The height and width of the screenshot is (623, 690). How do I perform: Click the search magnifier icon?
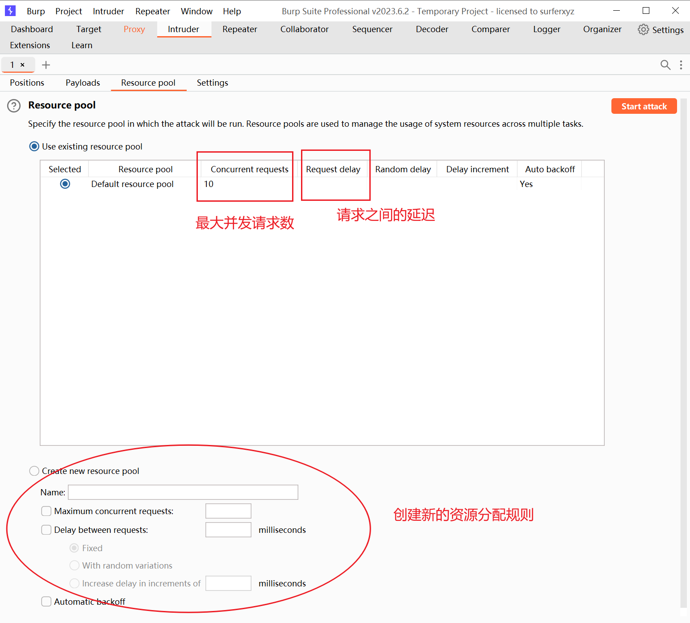tap(665, 65)
